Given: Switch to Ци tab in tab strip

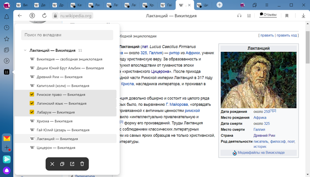Looking at the screenshot, I should tap(203, 5).
